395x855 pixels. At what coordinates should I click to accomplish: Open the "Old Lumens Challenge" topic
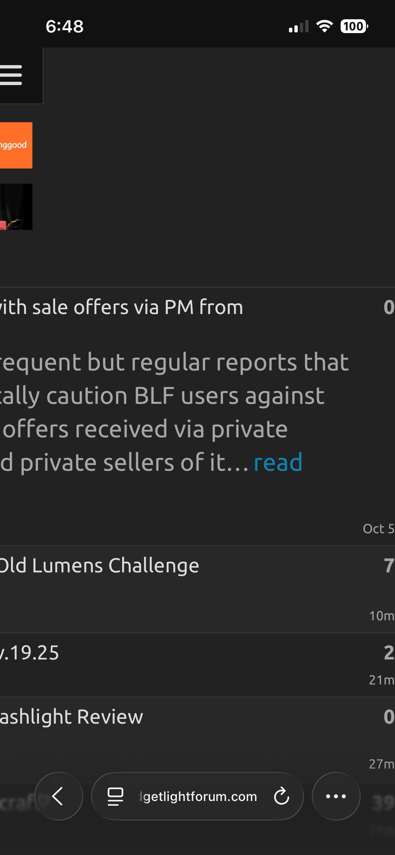click(x=100, y=566)
